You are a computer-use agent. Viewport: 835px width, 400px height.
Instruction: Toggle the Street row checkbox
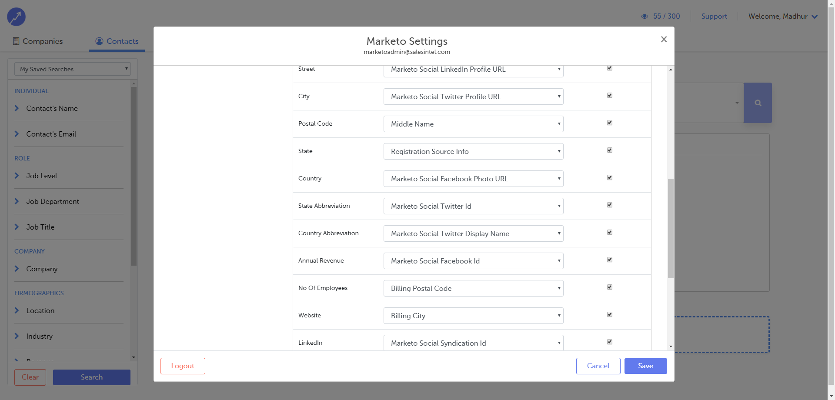(x=610, y=68)
